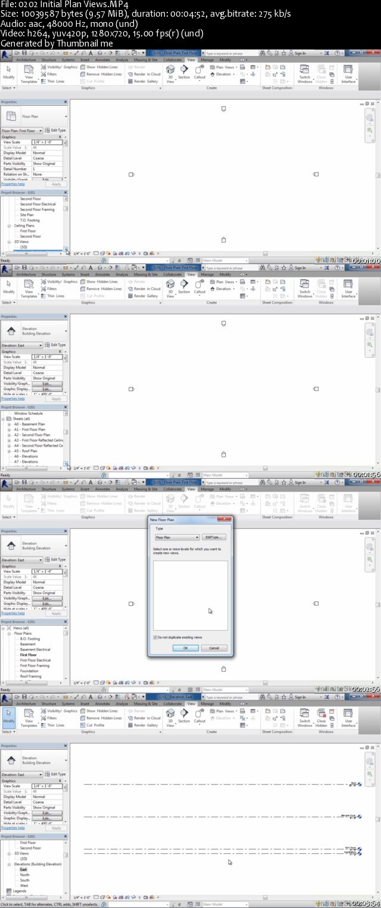Click Show Hidden Lines in the 00:01:00 frame
Image resolution: width=381 pixels, height=908 pixels.
99,67
